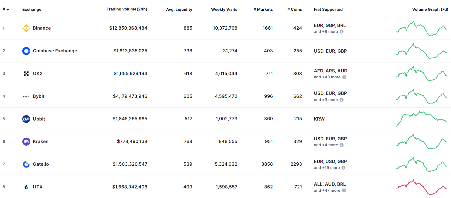The height and width of the screenshot is (198, 451).
Task: View Coinbase Exchange 7-day volume graph
Action: [421, 51]
